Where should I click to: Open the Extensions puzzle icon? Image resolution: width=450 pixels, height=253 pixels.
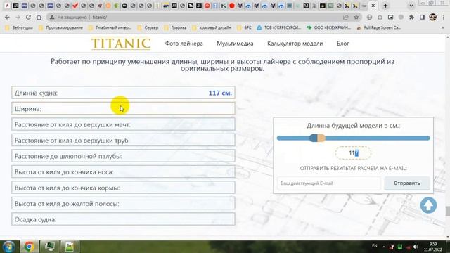[x=411, y=17]
